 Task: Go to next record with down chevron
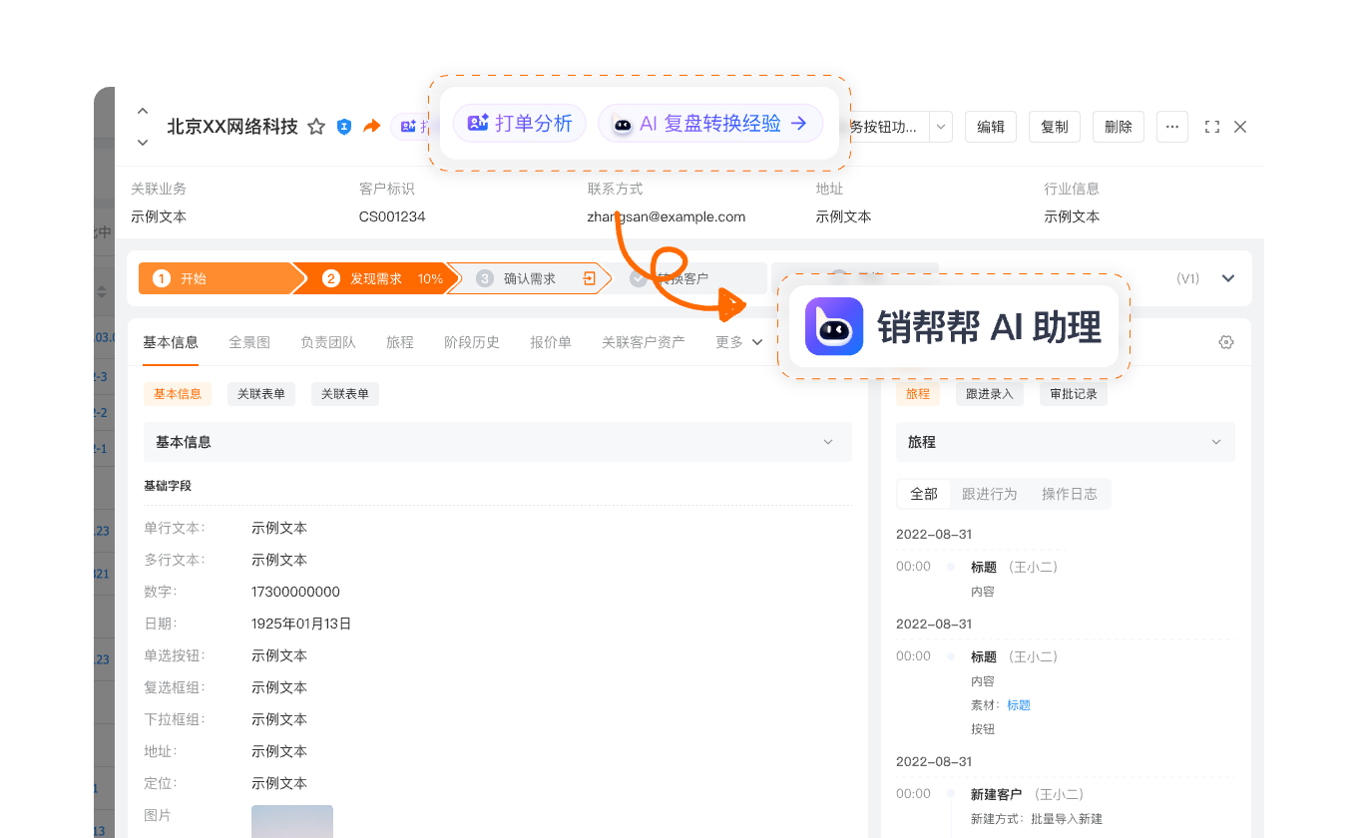(143, 143)
